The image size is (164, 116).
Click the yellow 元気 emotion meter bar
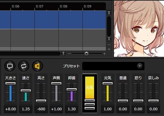pyautogui.click(x=90, y=88)
